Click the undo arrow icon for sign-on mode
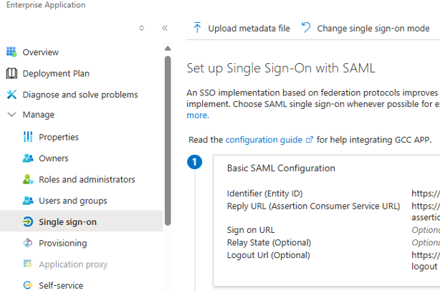The image size is (440, 291). (306, 28)
